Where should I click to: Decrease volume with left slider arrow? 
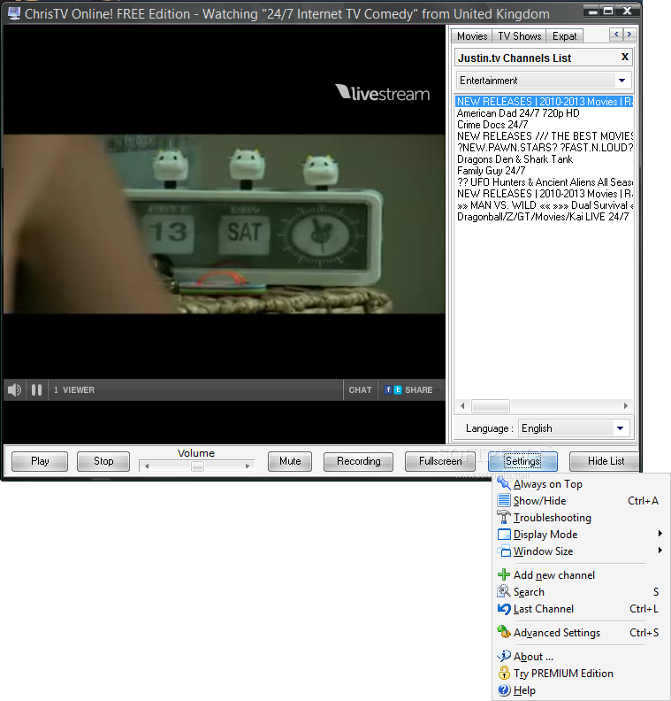tap(147, 466)
